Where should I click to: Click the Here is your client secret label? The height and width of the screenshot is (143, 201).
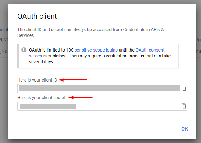pos(41,98)
